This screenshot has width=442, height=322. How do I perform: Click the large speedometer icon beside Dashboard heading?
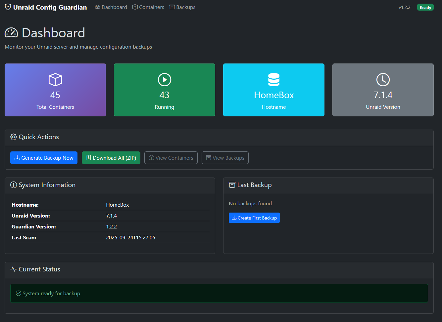(11, 33)
